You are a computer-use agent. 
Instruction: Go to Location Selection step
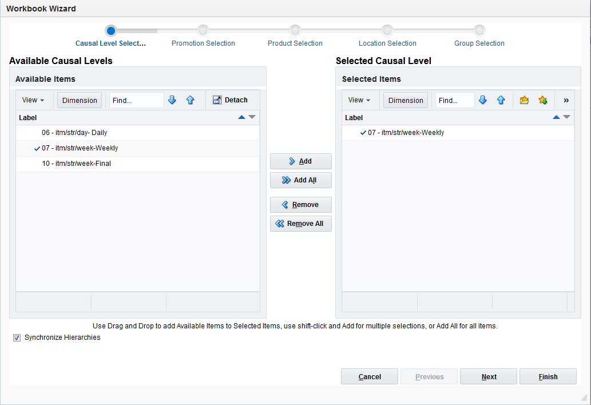point(387,43)
